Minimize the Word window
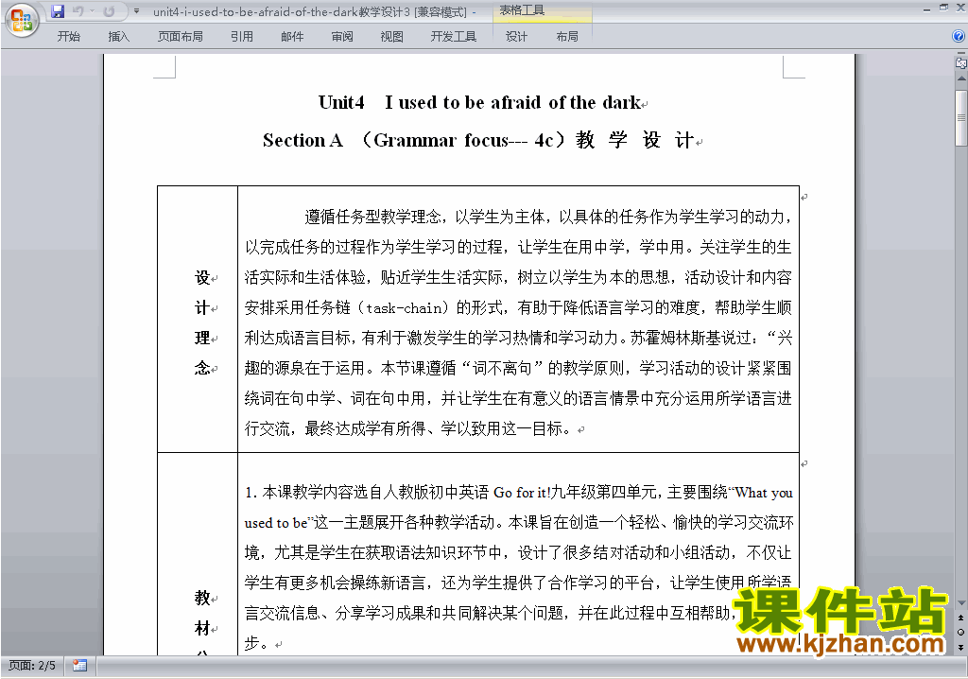This screenshot has height=679, width=968. click(x=927, y=9)
